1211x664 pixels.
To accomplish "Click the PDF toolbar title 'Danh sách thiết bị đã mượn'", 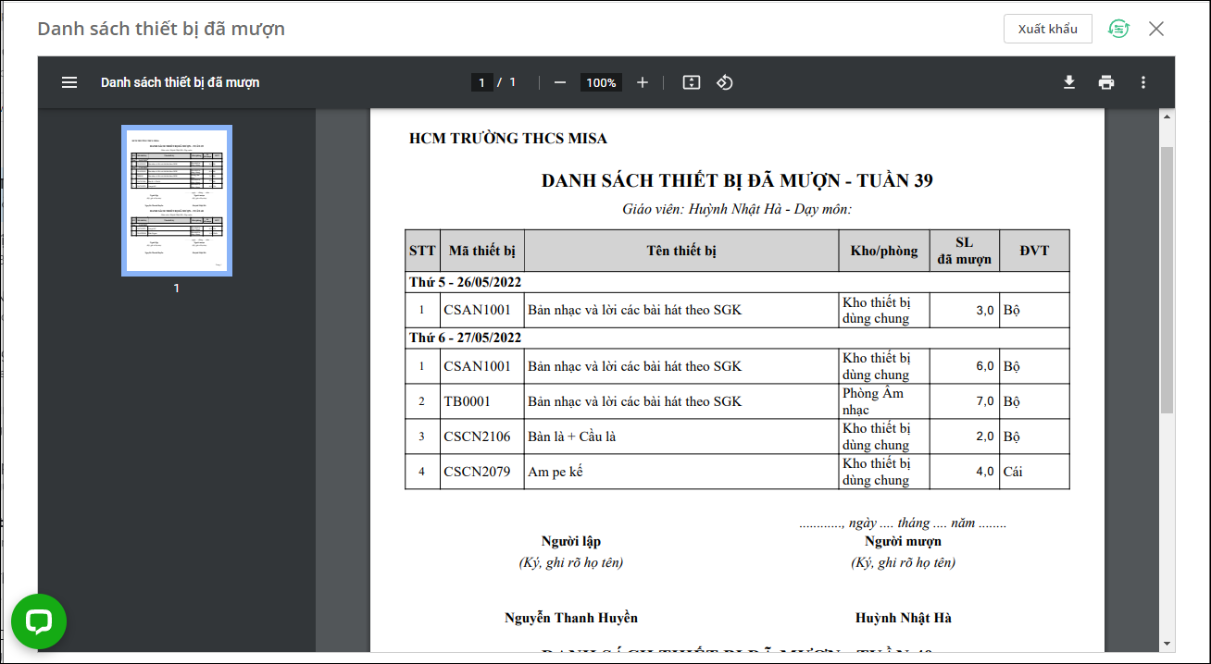I will click(x=180, y=82).
